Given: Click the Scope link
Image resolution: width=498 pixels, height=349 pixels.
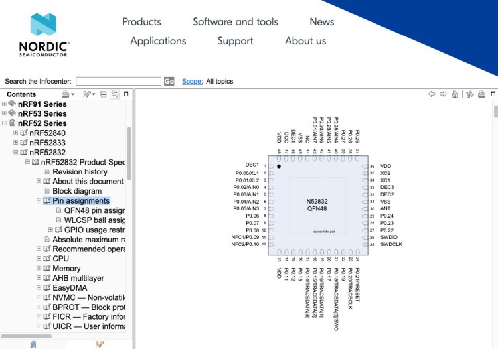Looking at the screenshot, I should 192,81.
